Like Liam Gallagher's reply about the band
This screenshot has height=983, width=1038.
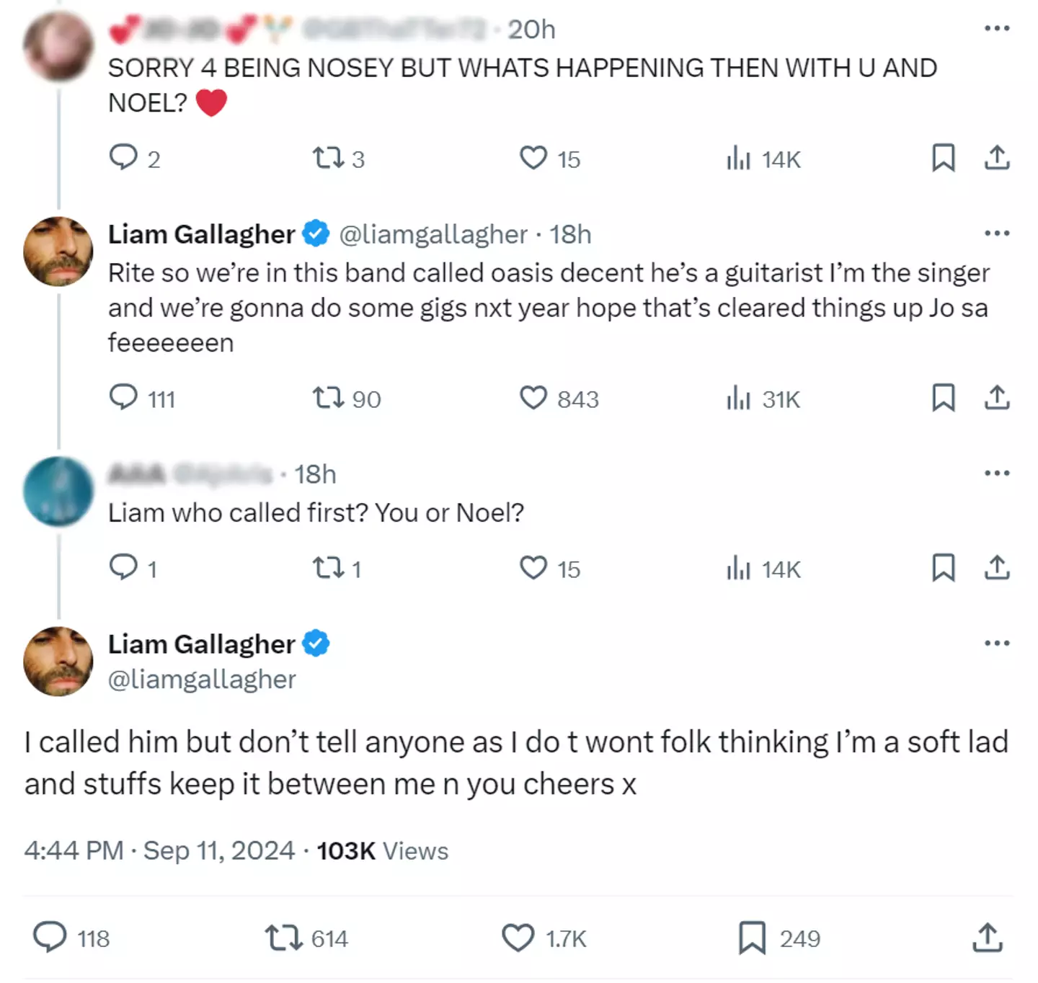click(x=533, y=398)
